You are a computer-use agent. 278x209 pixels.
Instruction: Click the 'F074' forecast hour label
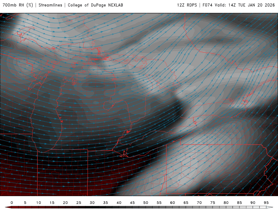pos(207,5)
